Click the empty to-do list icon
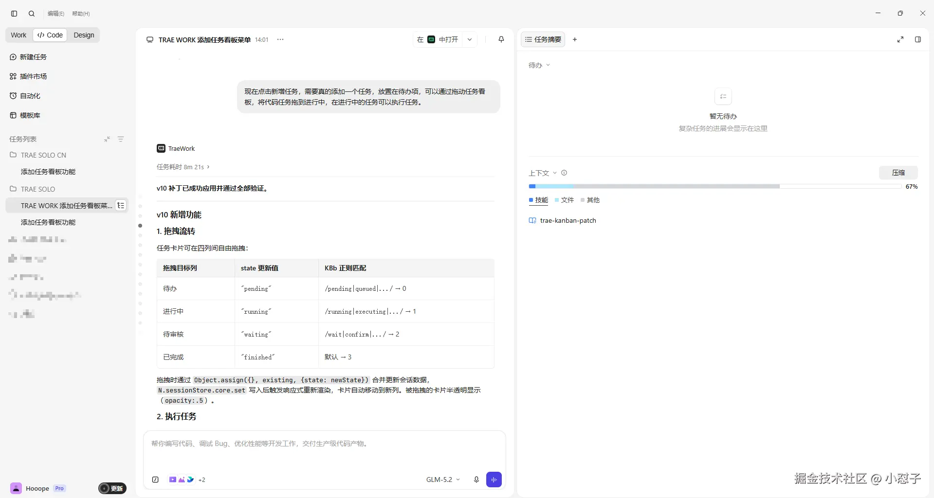Image resolution: width=934 pixels, height=498 pixels. click(x=723, y=96)
